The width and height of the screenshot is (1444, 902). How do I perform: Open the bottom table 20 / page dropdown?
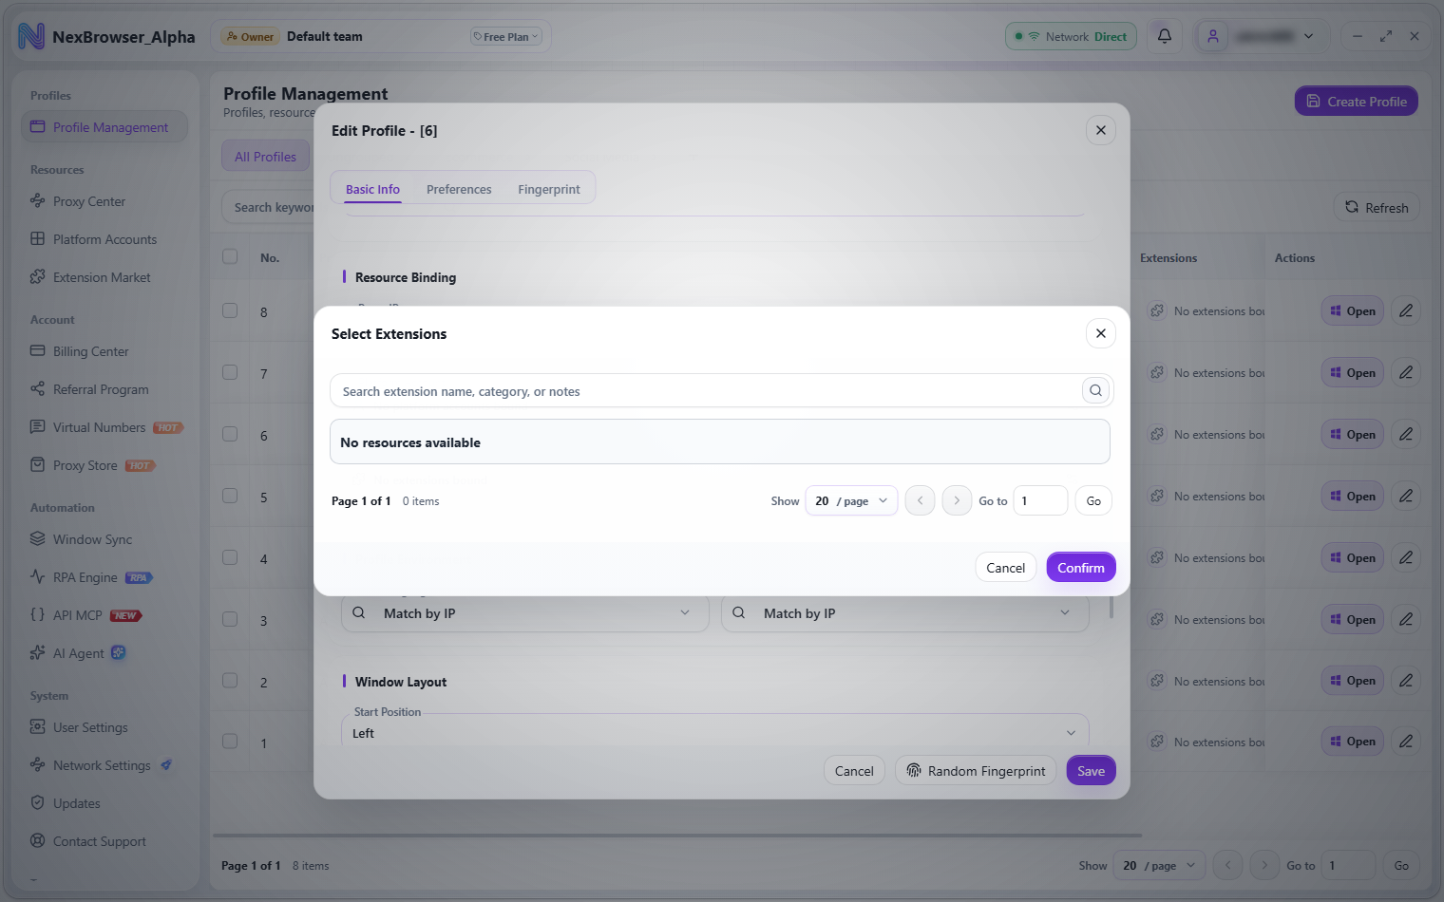coord(1159,865)
